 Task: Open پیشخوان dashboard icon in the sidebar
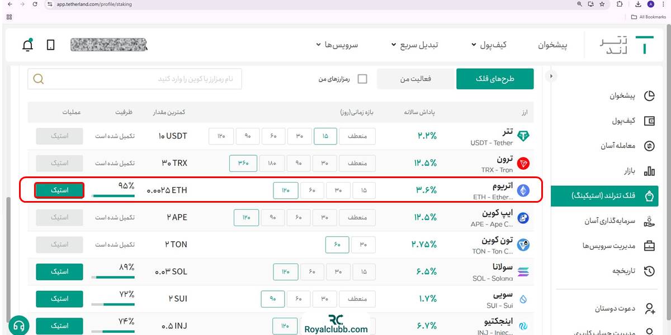click(649, 96)
